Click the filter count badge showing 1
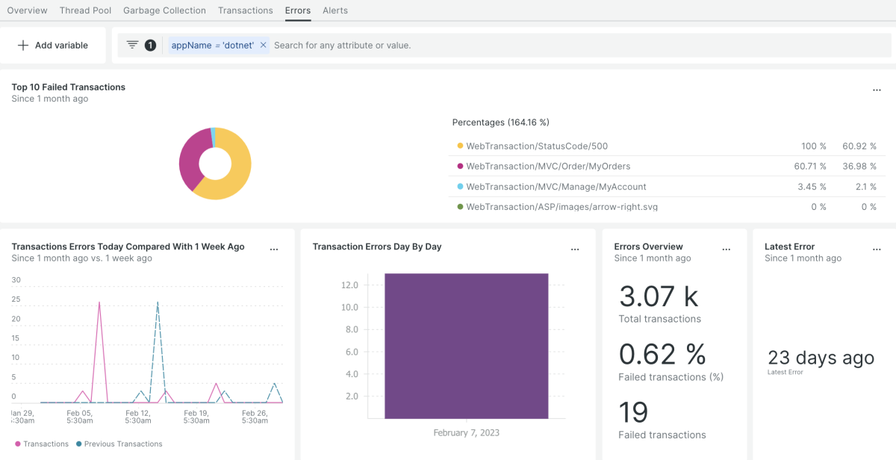Viewport: 896px width, 460px height. pyautogui.click(x=150, y=46)
